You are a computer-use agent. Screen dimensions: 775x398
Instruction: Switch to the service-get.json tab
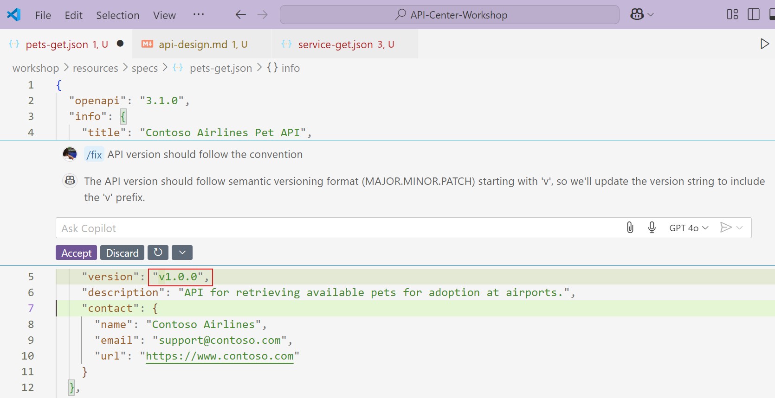point(345,44)
